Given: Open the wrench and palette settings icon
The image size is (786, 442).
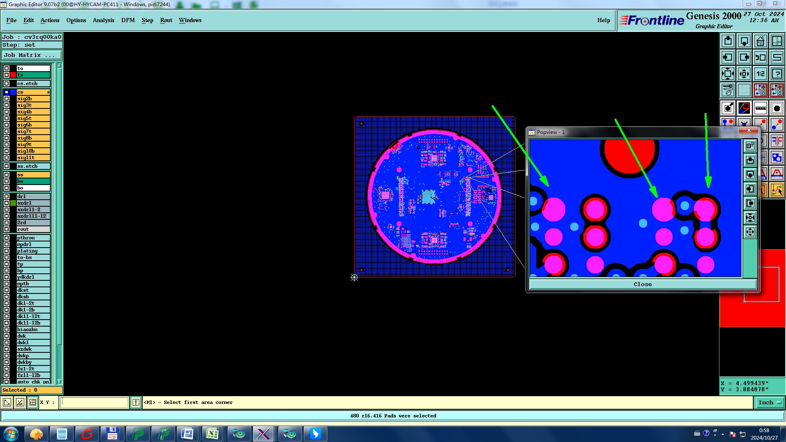Looking at the screenshot, I should tap(728, 90).
